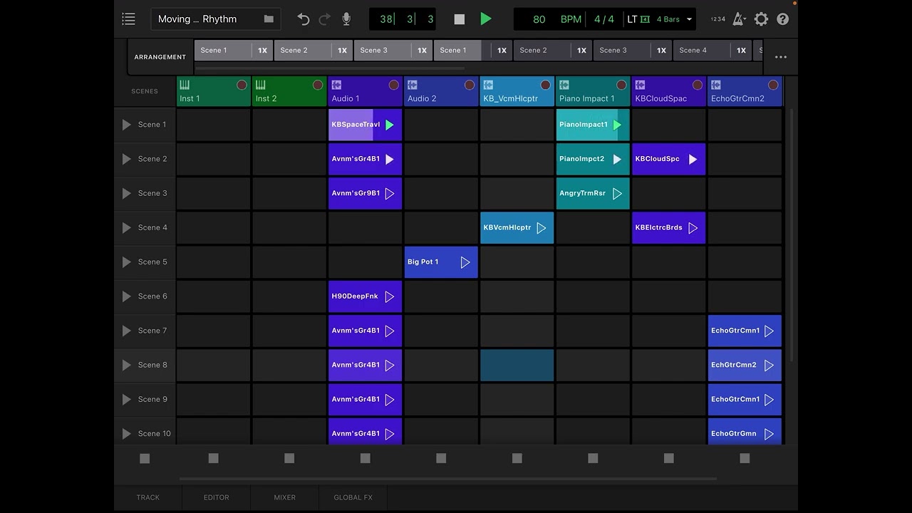The height and width of the screenshot is (513, 912).
Task: Play the H90DeepFnk clip
Action: tap(389, 296)
